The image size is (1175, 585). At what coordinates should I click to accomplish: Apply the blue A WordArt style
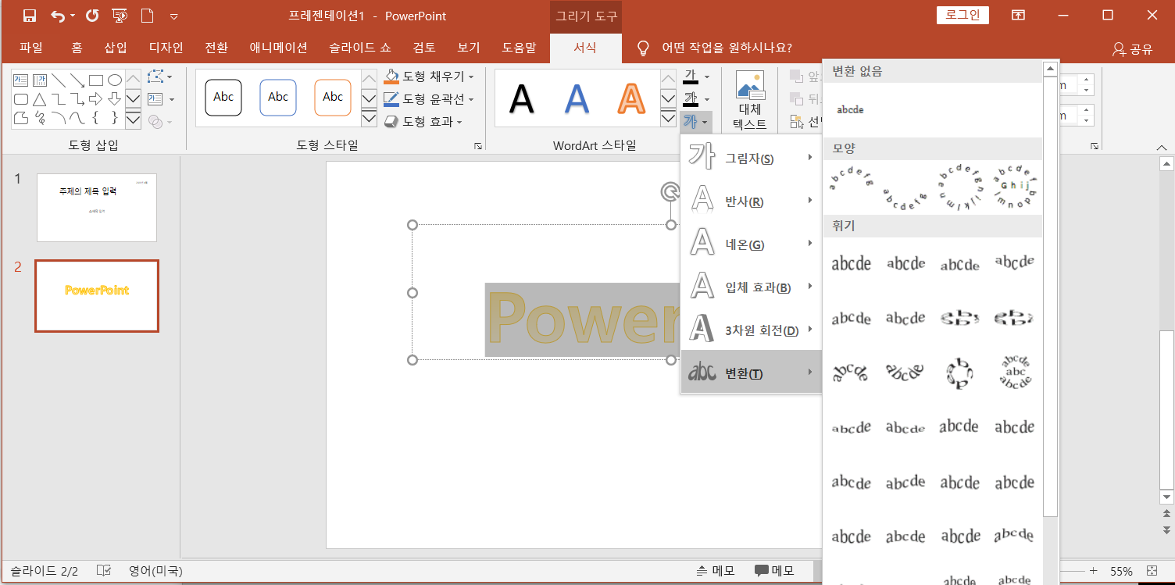tap(577, 98)
